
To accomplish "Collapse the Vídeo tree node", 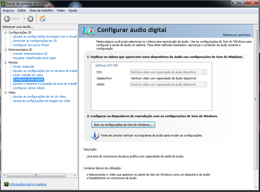I will pos(5,93).
